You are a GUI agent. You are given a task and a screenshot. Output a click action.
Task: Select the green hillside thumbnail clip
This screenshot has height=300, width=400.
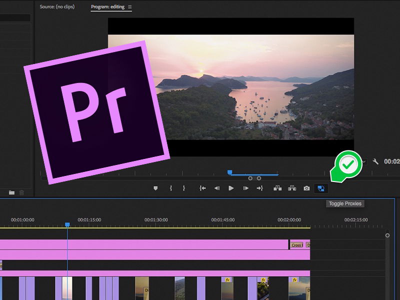pyautogui.click(x=179, y=288)
